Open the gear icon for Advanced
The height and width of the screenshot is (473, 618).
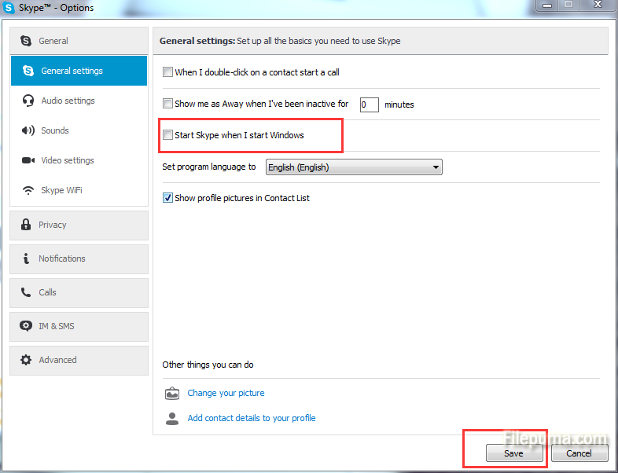point(26,360)
